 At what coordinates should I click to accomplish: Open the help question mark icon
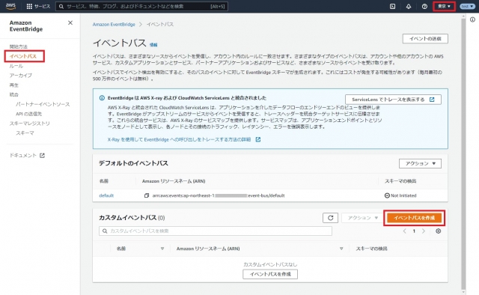click(x=424, y=6)
